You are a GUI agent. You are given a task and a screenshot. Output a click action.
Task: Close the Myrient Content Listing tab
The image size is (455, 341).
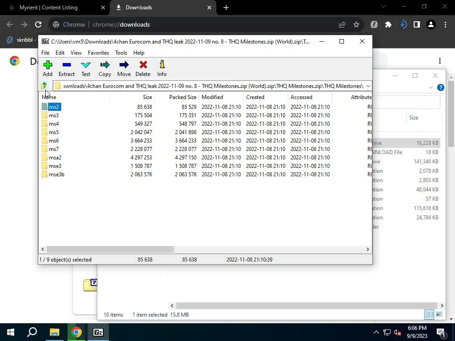pos(103,8)
